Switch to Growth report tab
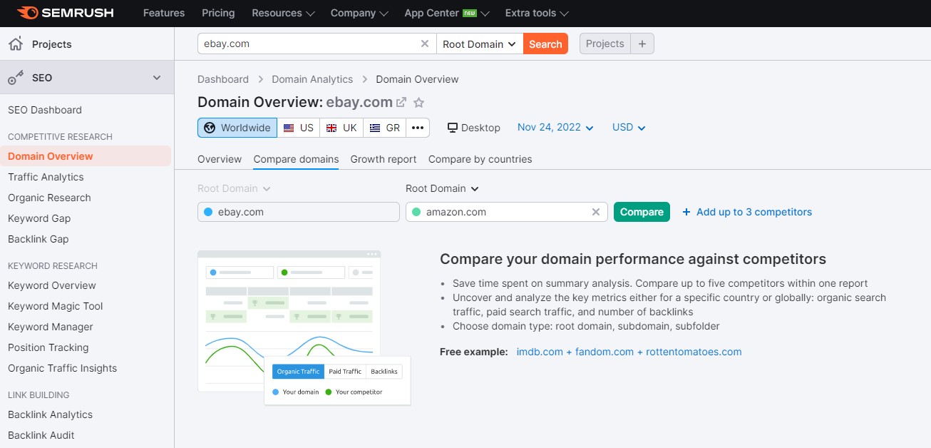This screenshot has height=448, width=931. tap(384, 159)
